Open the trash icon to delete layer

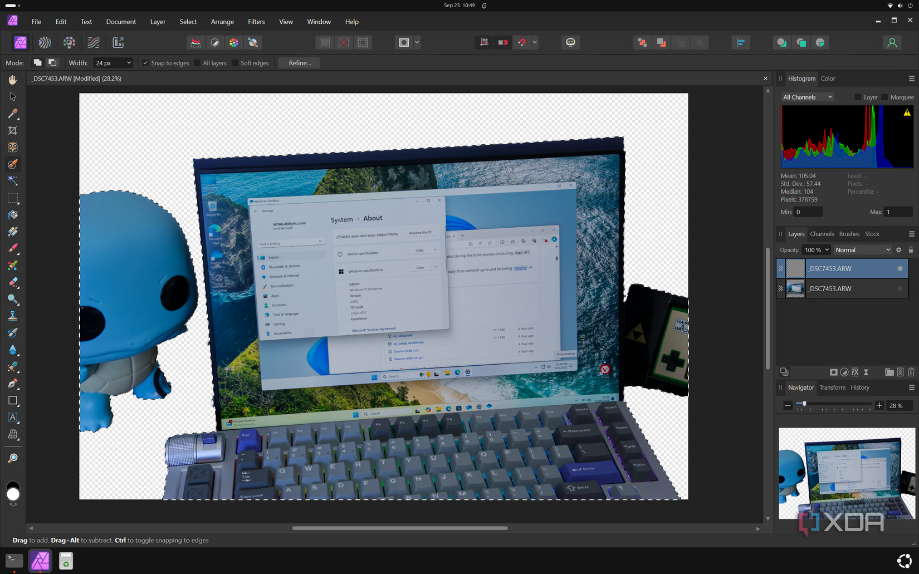coord(911,372)
